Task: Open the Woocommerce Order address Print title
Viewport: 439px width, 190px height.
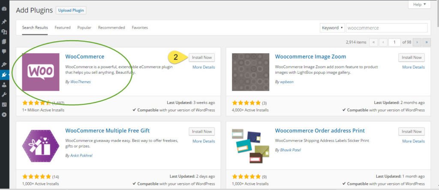Action: (x=320, y=130)
